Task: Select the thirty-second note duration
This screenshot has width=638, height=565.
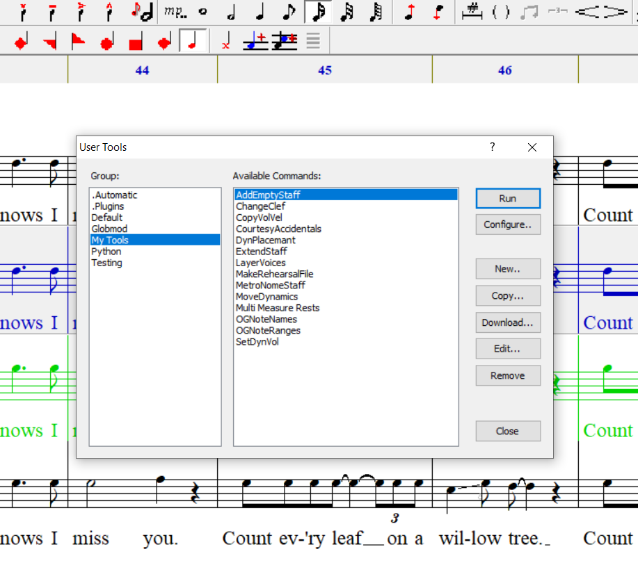Action: tap(347, 12)
